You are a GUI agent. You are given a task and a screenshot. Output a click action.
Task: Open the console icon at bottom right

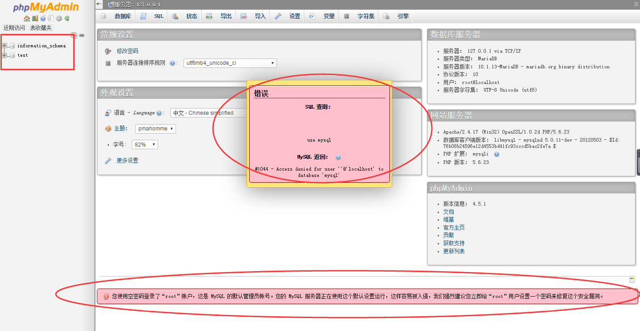pos(632,280)
